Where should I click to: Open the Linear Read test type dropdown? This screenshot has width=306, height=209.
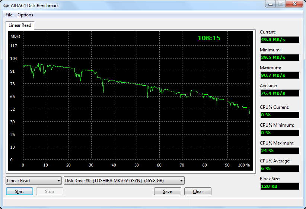(x=34, y=180)
